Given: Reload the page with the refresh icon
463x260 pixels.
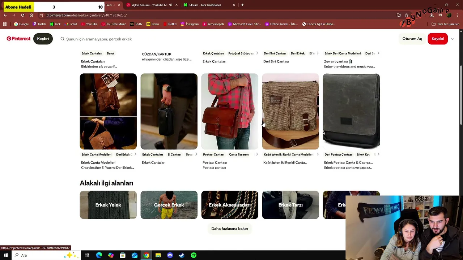Looking at the screenshot, I should tap(22, 15).
